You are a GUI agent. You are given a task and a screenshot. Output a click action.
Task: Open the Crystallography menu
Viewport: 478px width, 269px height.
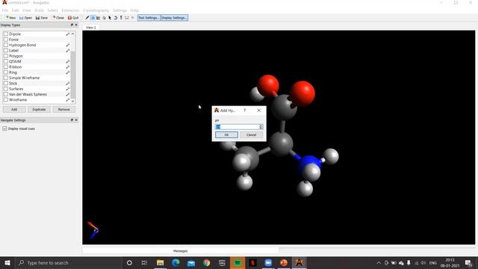click(96, 10)
